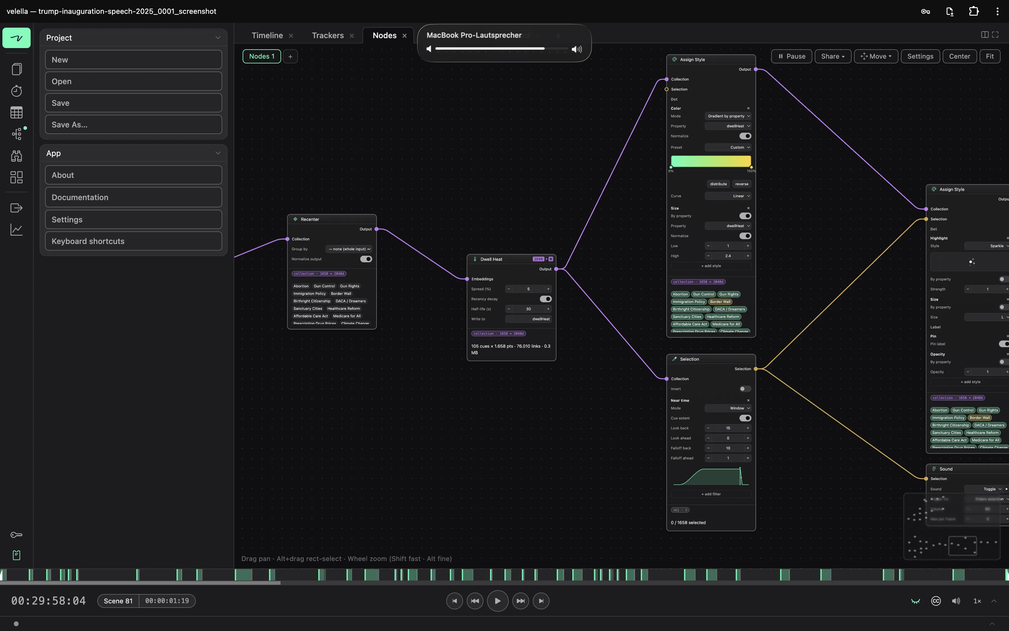
Task: Open the Curve Linear dropdown
Action: point(728,196)
